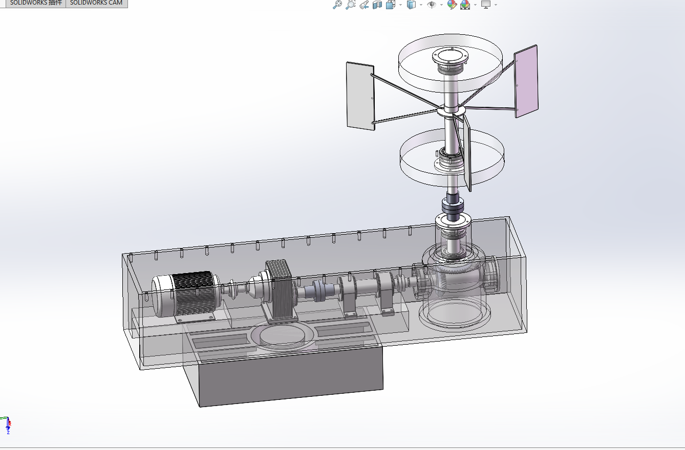Open the View Orientation dropdown arrow
Screen dimensions: 685x450
click(x=400, y=5)
